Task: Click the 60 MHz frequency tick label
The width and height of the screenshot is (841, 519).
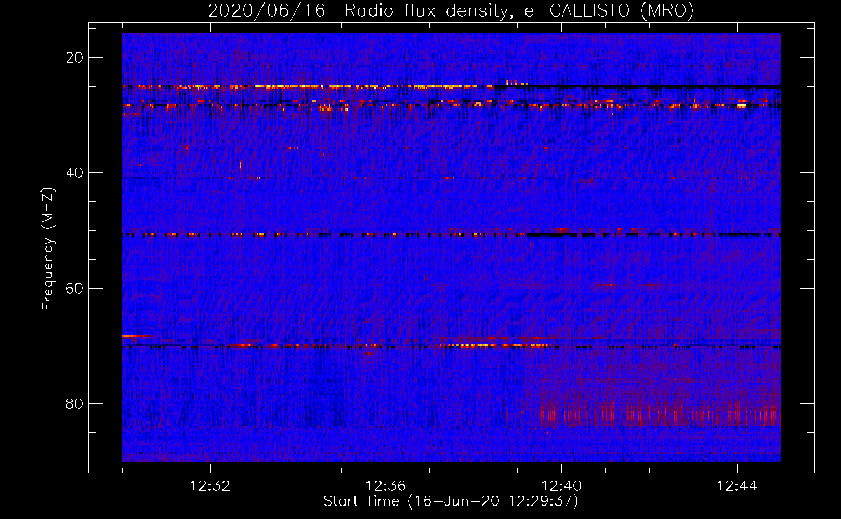Action: click(74, 288)
